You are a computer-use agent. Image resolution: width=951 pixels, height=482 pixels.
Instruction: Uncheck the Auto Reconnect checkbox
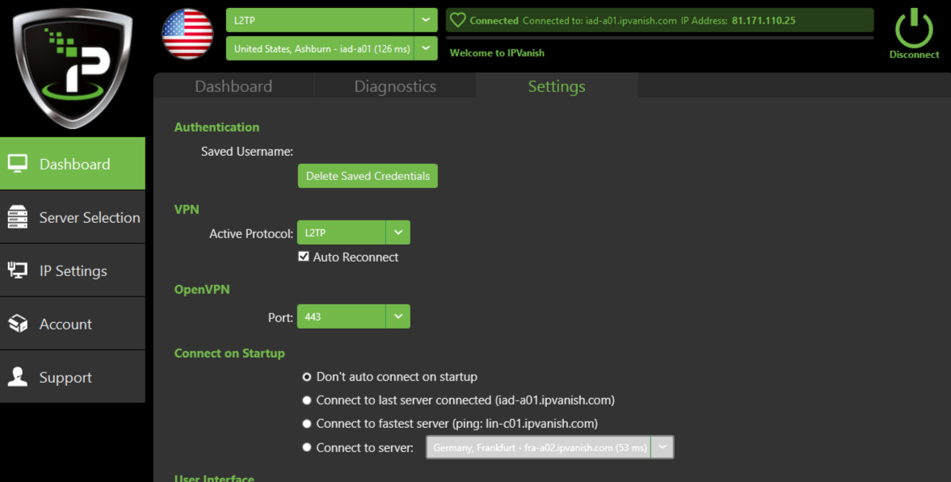tap(304, 257)
